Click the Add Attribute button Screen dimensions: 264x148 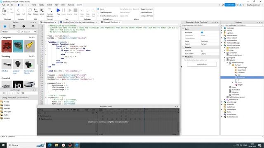(x=202, y=64)
